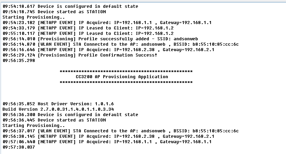The width and height of the screenshot is (286, 154).
Task: Click the asterisk row above the banner title
Action: (x=126, y=71)
